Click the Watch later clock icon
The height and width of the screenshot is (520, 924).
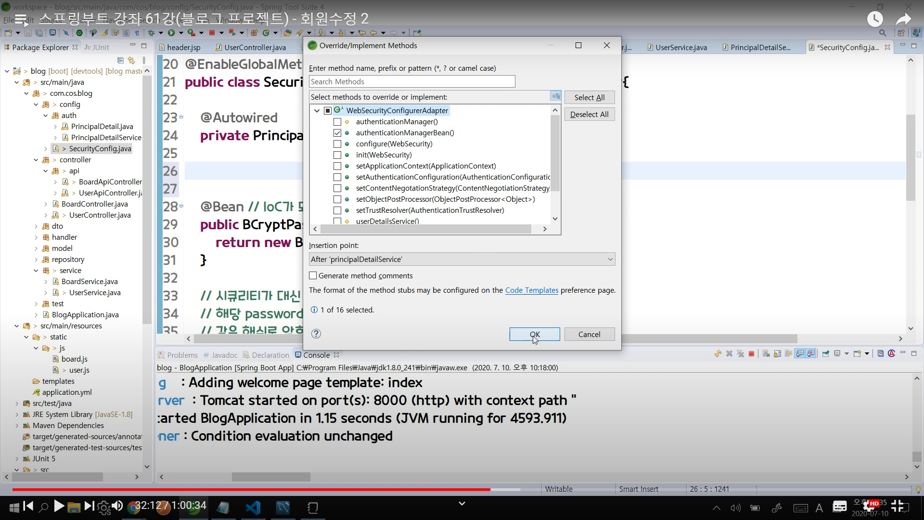[875, 19]
